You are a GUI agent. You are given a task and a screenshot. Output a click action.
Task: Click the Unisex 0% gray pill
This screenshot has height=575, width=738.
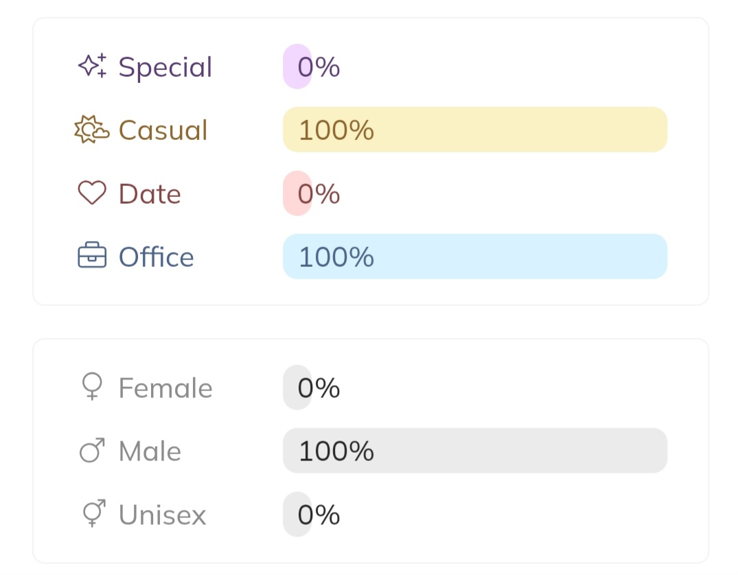[297, 515]
